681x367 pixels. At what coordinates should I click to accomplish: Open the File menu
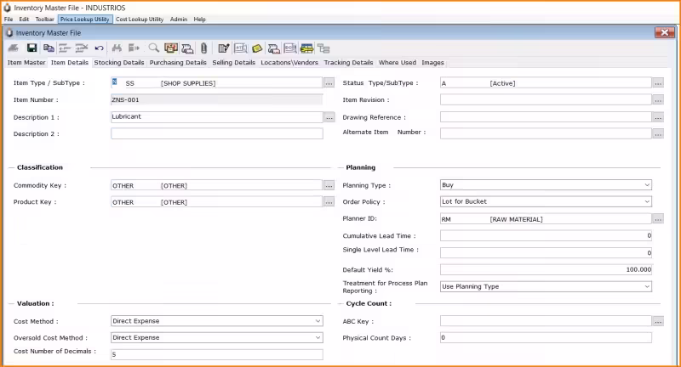pos(9,19)
